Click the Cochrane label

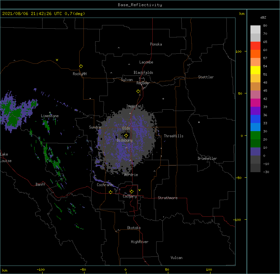pos(105,185)
